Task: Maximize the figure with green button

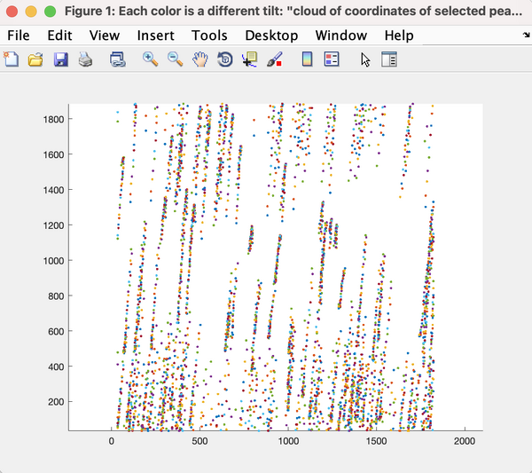Action: (51, 12)
